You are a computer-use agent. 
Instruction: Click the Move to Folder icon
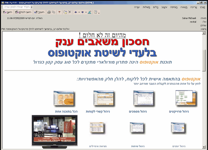(65, 12)
